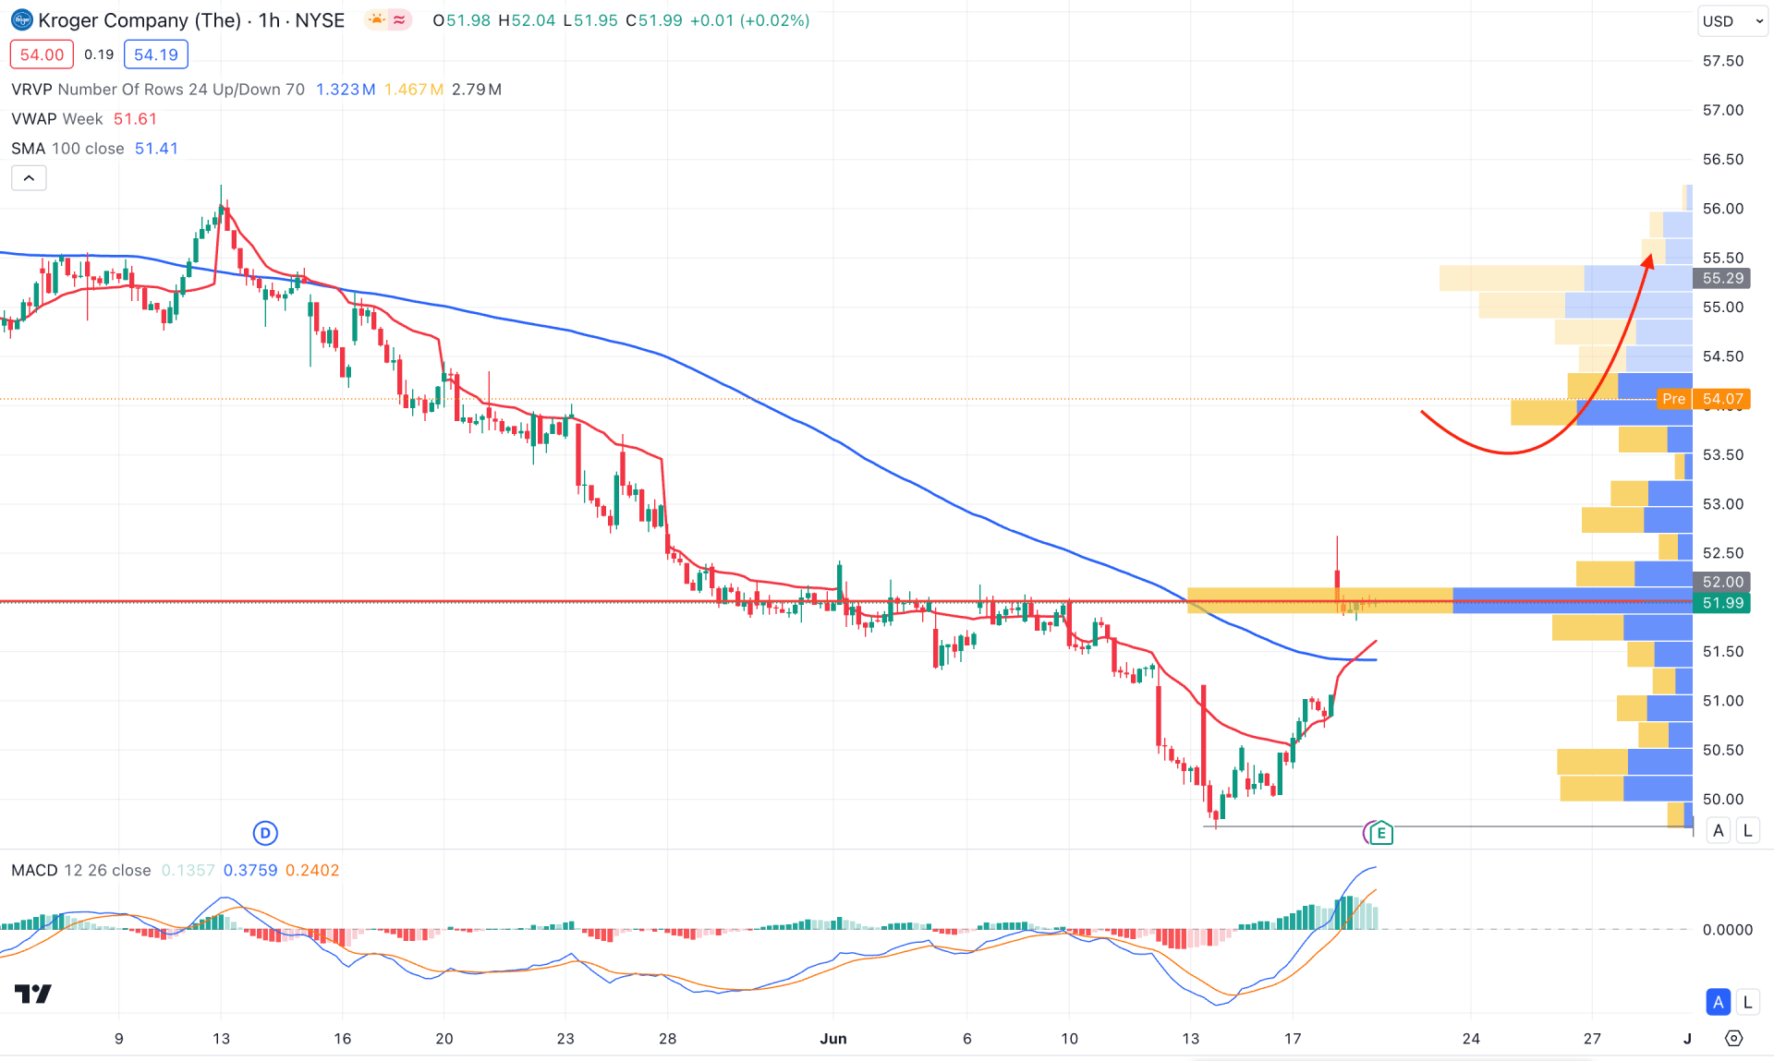
Task: Click the 55.29 price label
Action: [x=1722, y=278]
